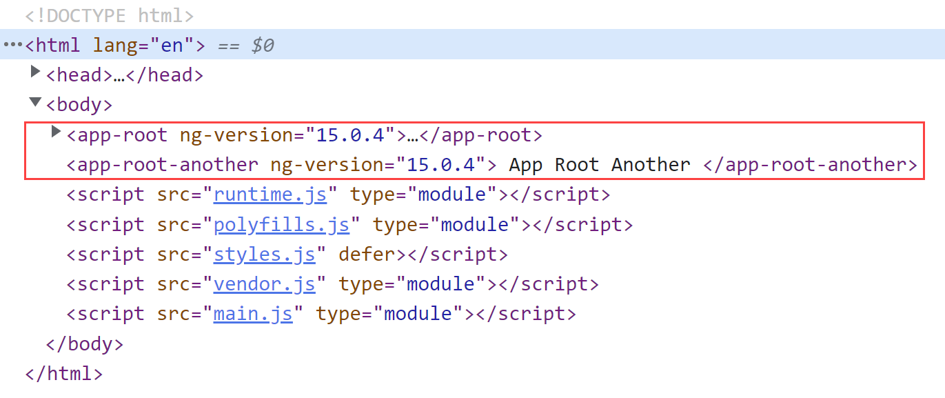This screenshot has width=945, height=398.
Task: Select the closing </body> tag
Action: click(84, 344)
